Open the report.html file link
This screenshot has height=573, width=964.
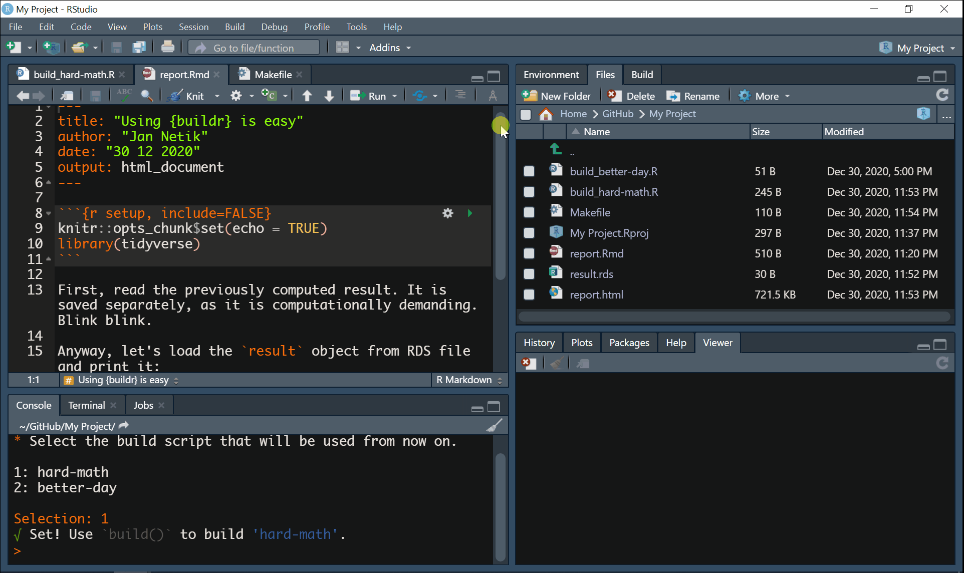596,295
